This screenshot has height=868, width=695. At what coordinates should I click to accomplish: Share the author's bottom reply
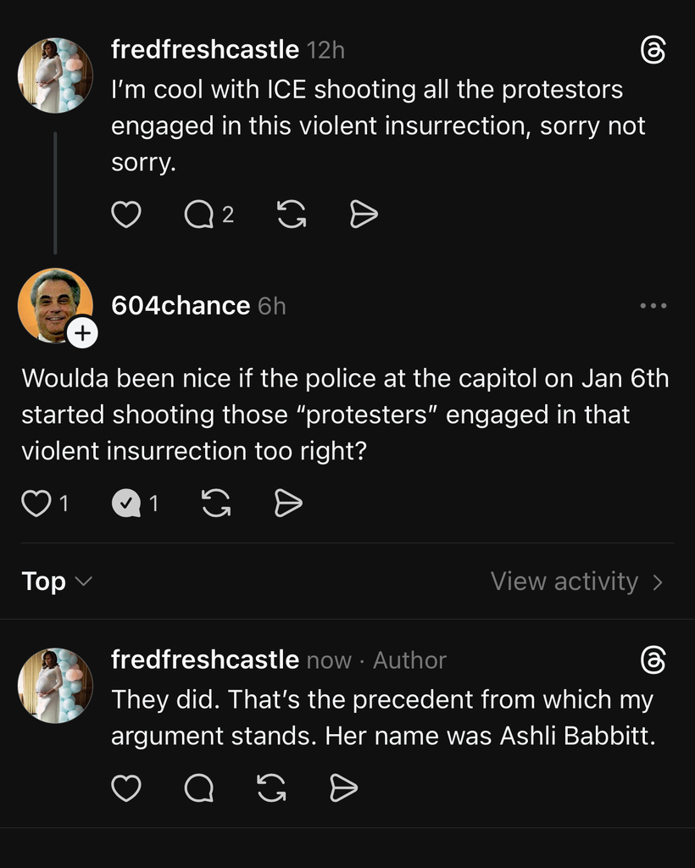click(343, 787)
